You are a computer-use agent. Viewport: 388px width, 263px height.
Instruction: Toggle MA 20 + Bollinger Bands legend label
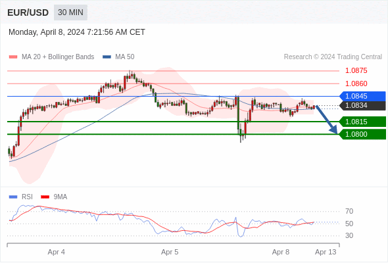pyautogui.click(x=58, y=57)
